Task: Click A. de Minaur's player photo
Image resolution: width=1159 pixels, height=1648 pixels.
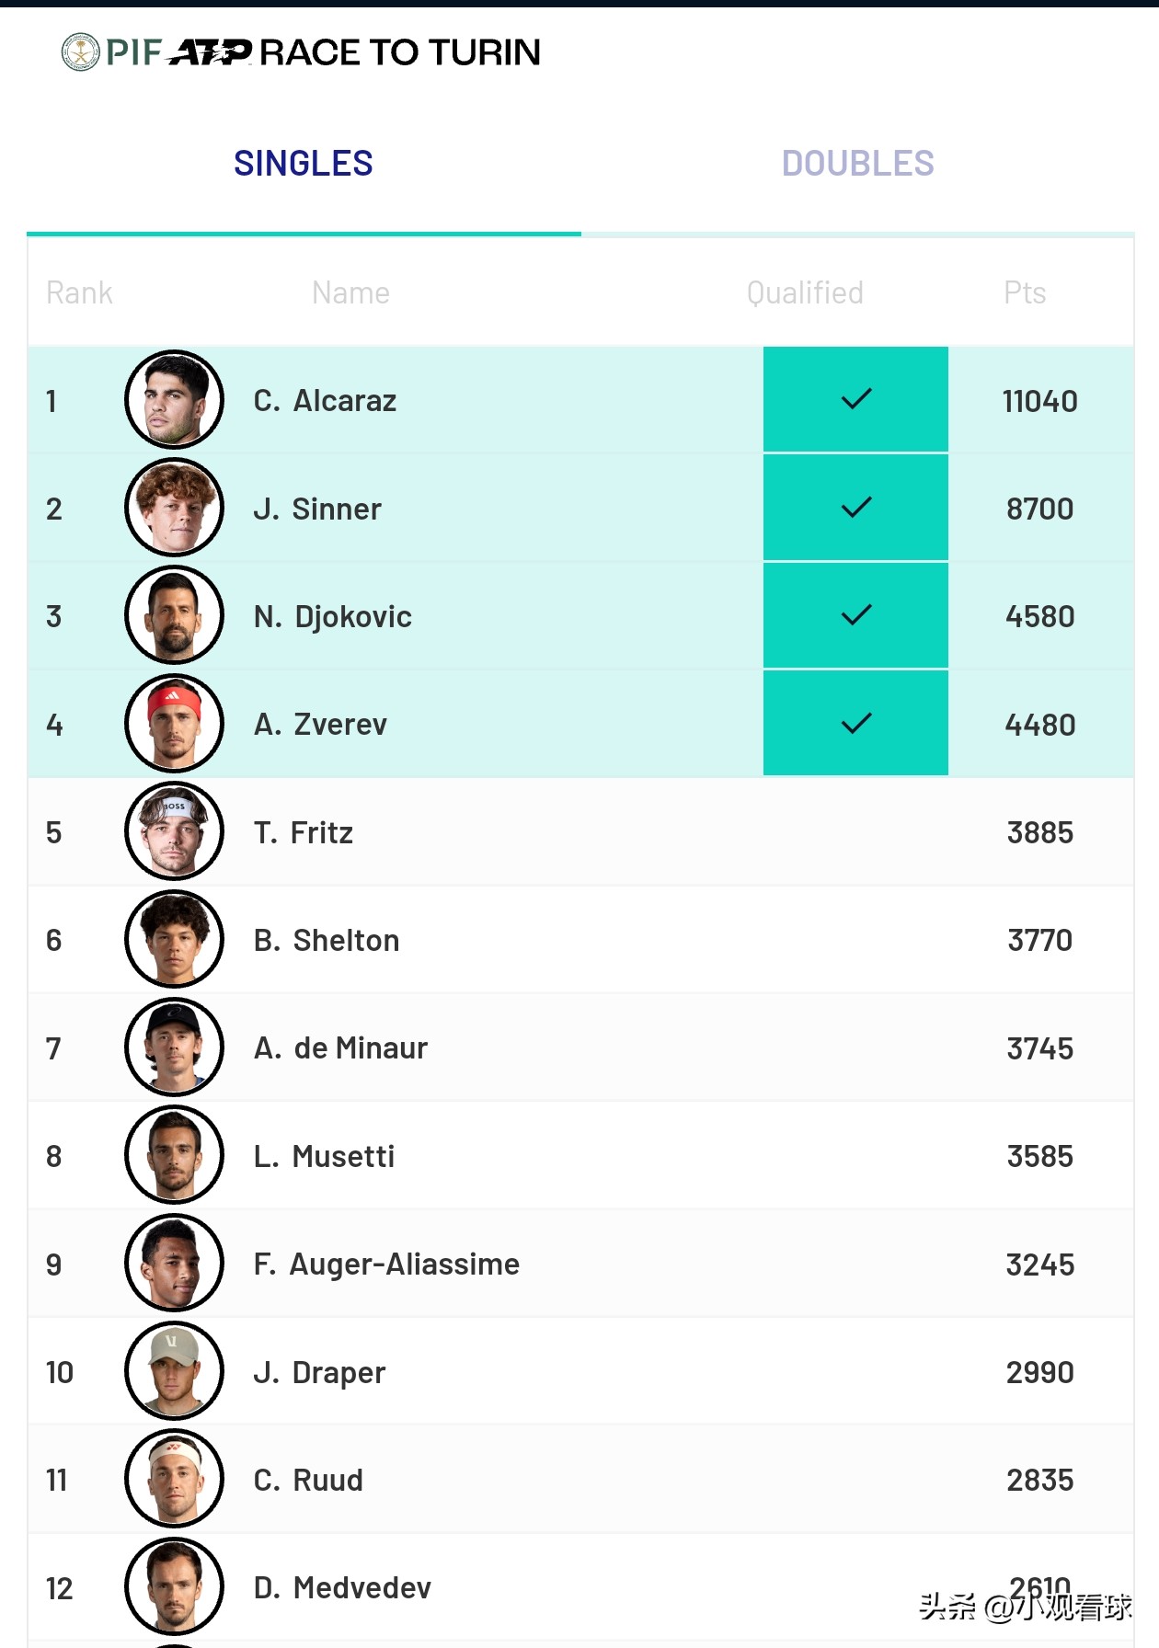Action: click(174, 1047)
